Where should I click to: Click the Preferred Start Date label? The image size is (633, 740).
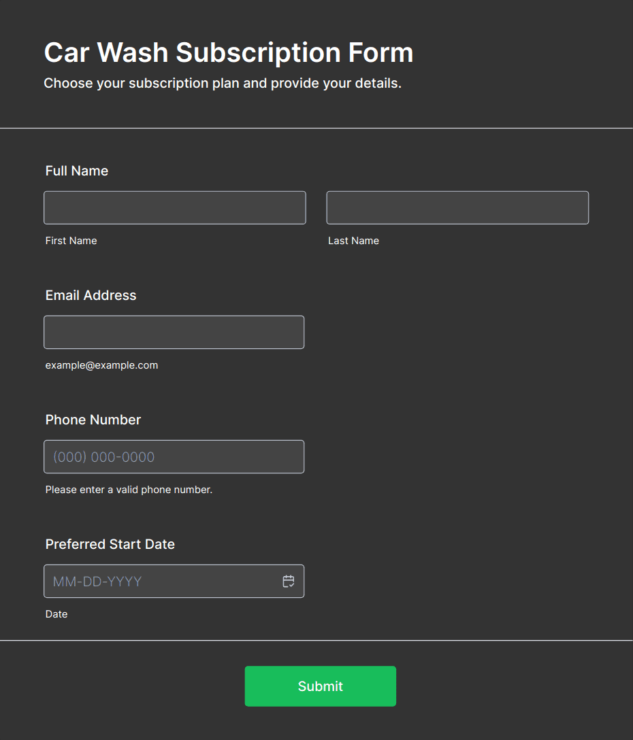click(x=110, y=544)
